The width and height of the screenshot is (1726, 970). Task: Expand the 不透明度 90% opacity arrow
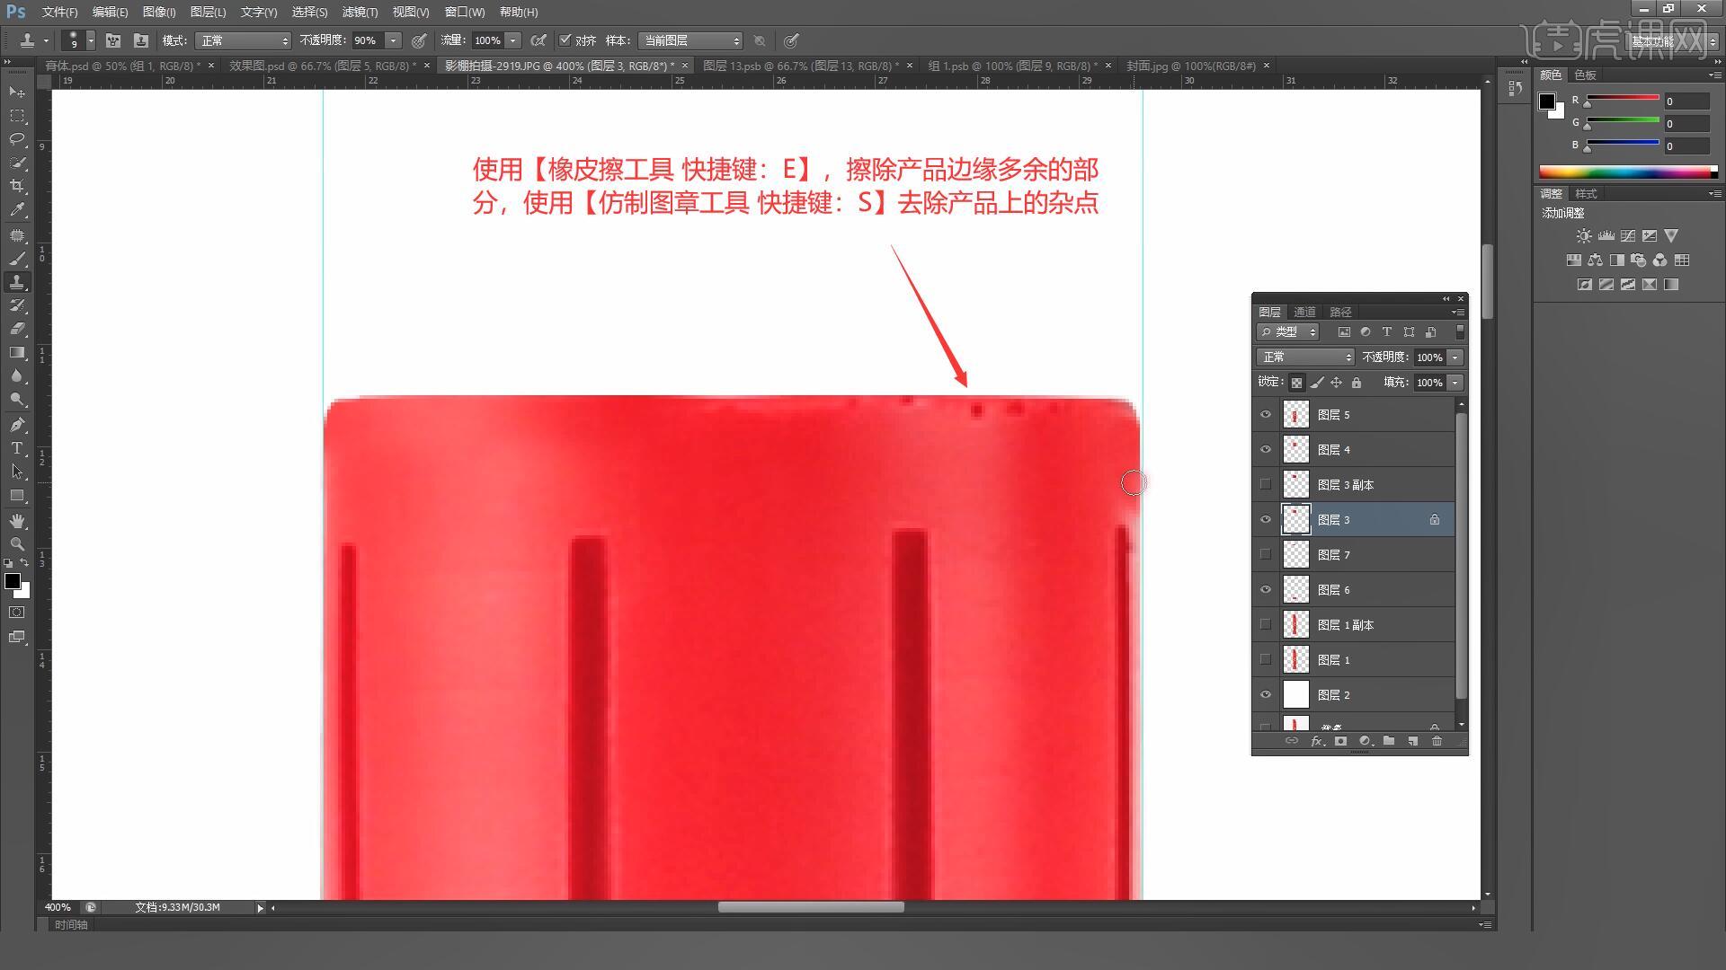[393, 40]
